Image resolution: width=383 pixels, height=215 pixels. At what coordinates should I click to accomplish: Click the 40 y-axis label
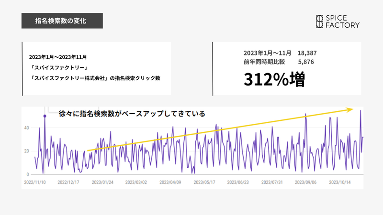click(26, 128)
